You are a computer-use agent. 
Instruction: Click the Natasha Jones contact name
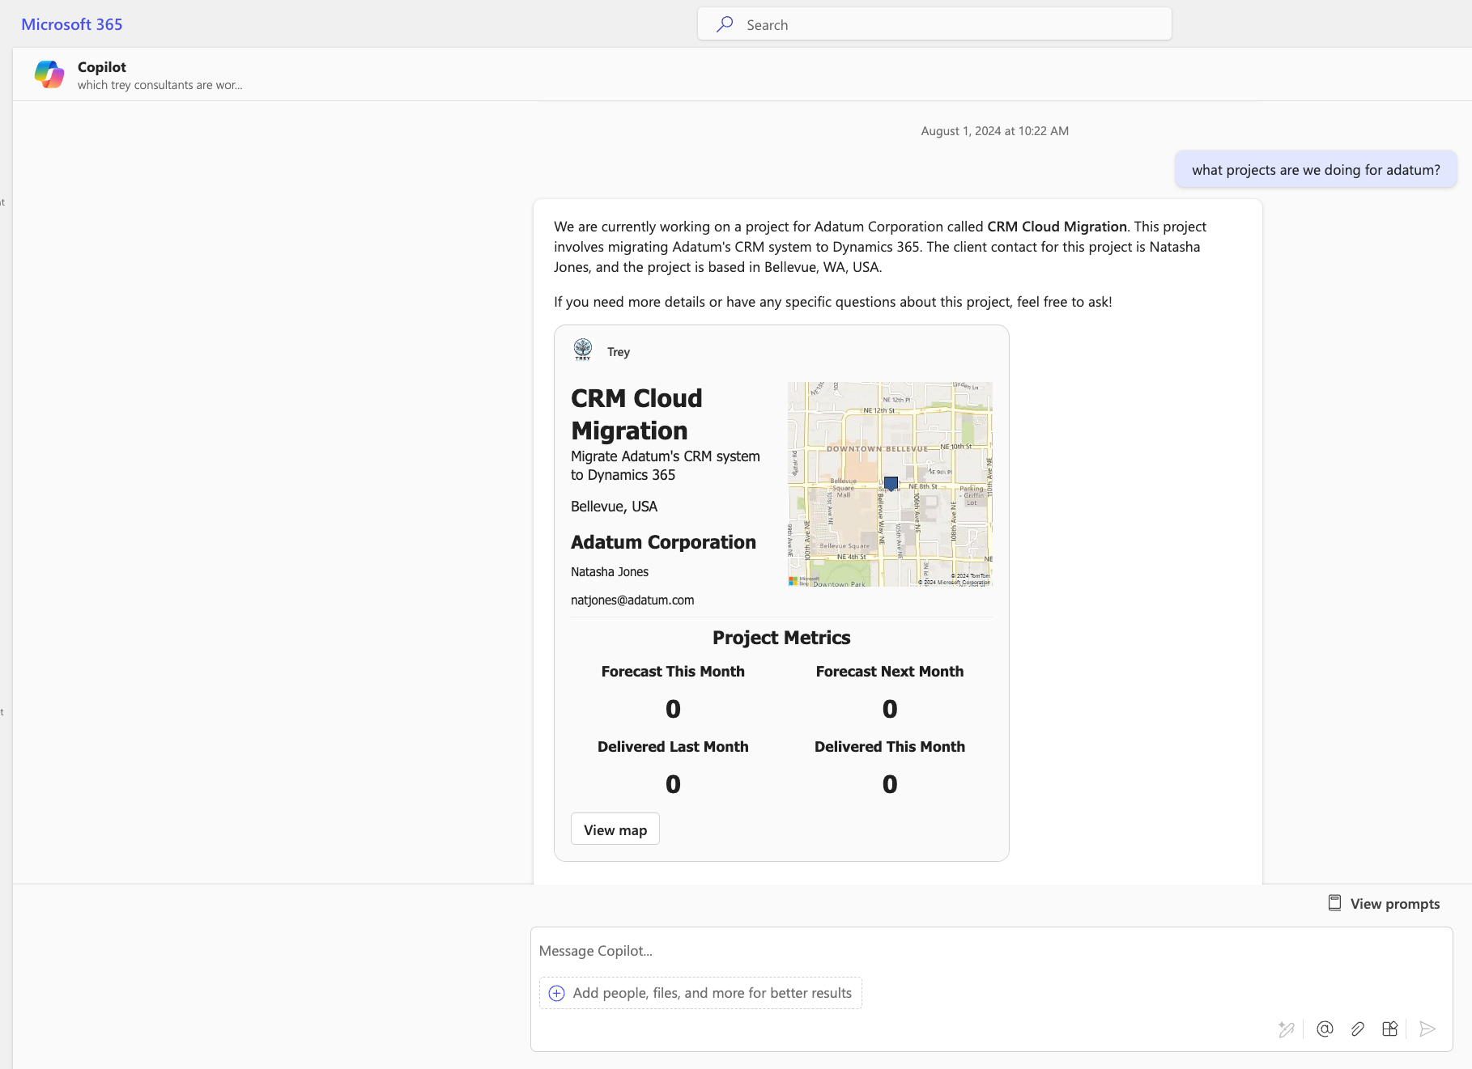[610, 571]
